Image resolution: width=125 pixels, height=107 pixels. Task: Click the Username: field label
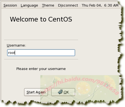pyautogui.click(x=16, y=45)
